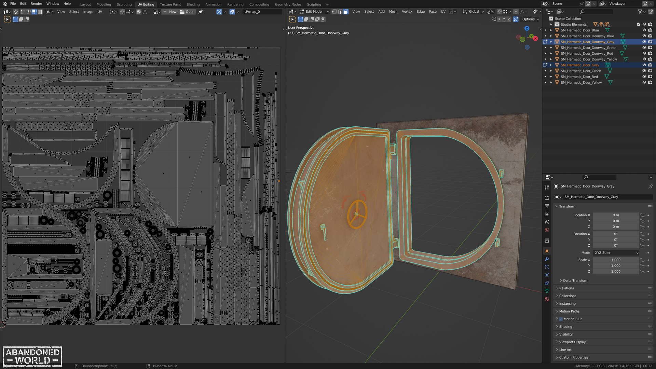The width and height of the screenshot is (656, 369).
Task: Open the Object Data (green mesh) properties tab
Action: [547, 291]
